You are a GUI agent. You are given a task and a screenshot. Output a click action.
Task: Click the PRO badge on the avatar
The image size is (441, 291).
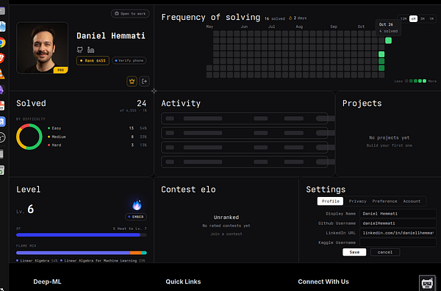point(60,70)
